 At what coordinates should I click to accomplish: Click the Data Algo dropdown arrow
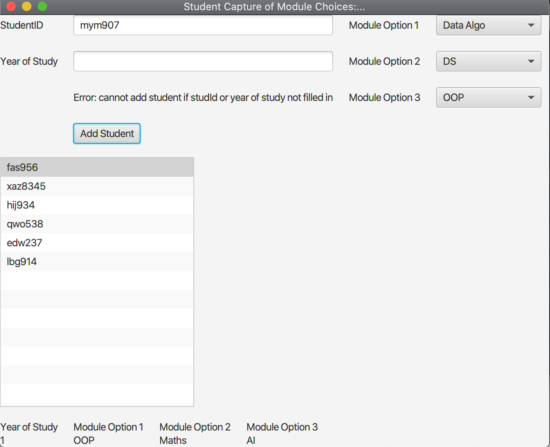[x=531, y=25]
